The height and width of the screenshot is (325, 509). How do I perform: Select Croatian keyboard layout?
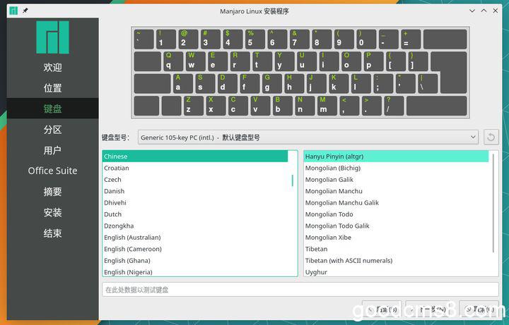coord(195,168)
